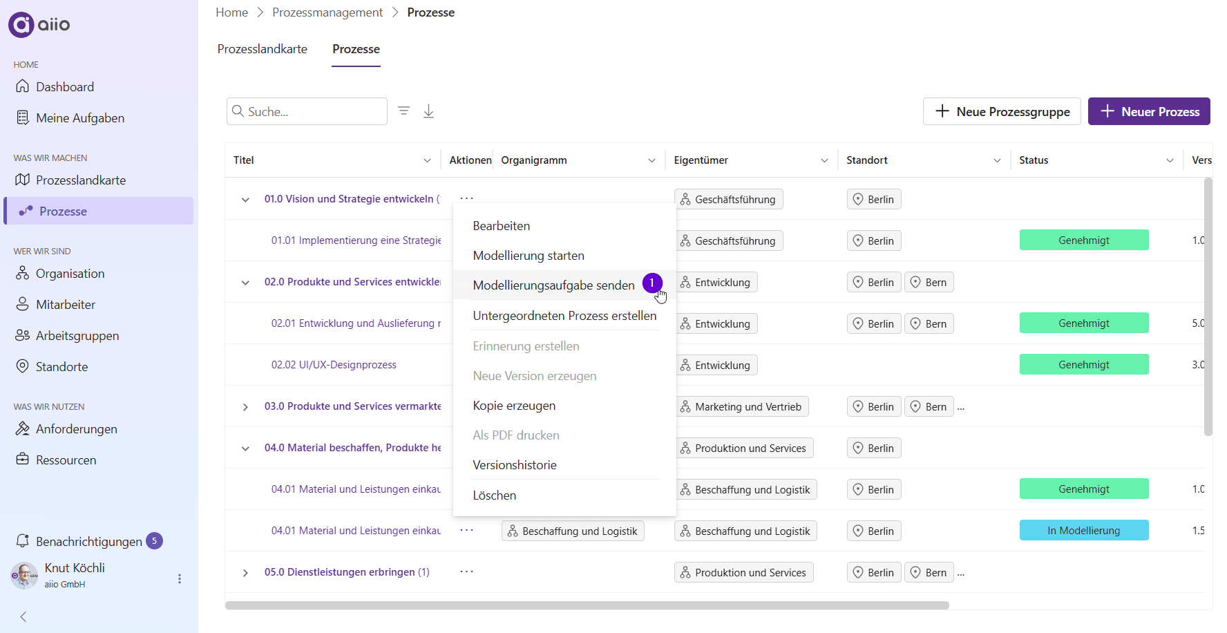Open Titel column dropdown
1227x633 pixels.
click(x=427, y=160)
